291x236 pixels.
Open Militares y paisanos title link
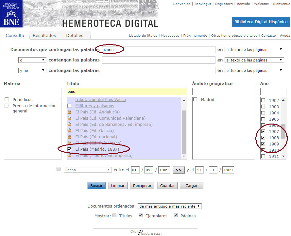[94, 106]
